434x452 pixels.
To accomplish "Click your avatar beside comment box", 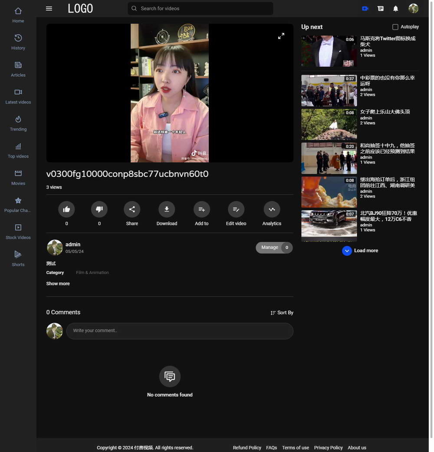I will pos(55,331).
